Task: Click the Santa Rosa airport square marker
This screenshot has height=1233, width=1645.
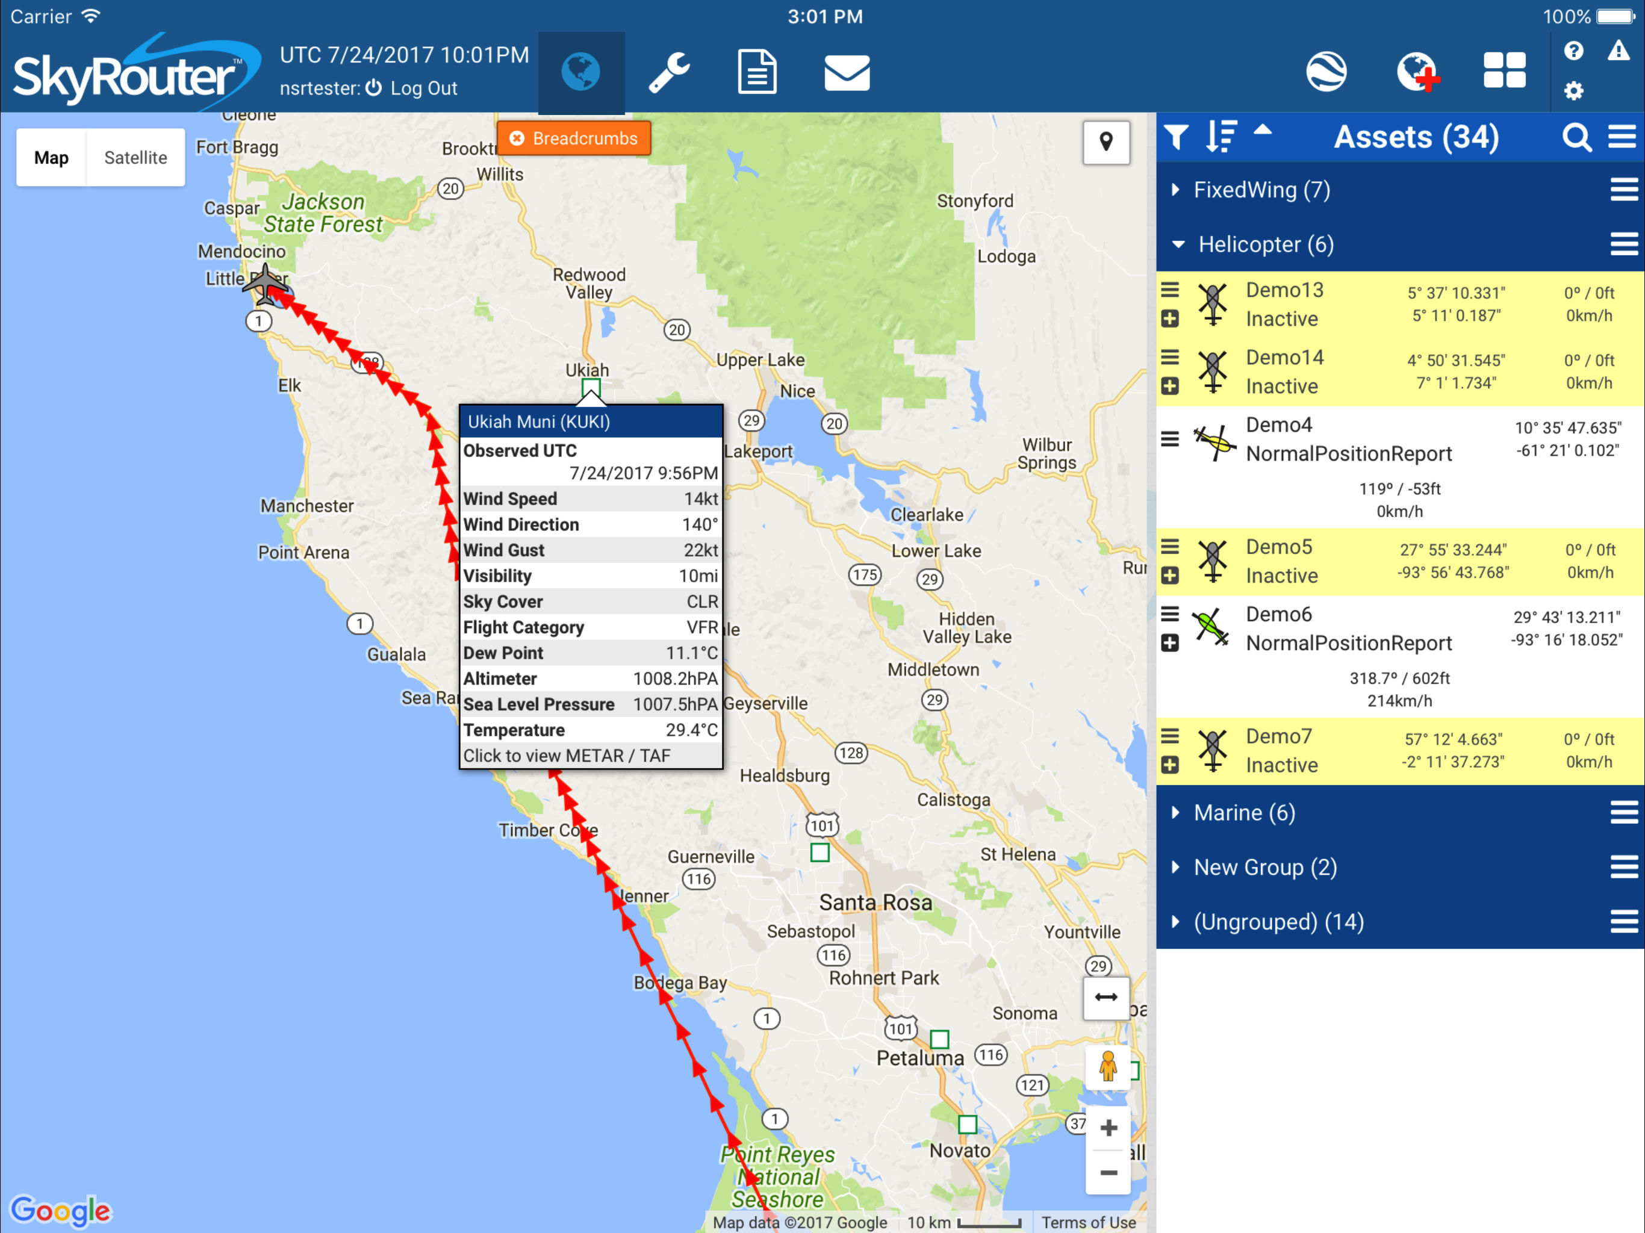Action: coord(819,853)
